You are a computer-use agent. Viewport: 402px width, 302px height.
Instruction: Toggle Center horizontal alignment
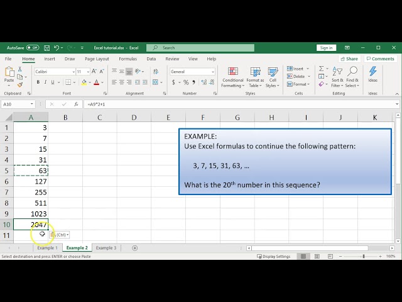122,82
